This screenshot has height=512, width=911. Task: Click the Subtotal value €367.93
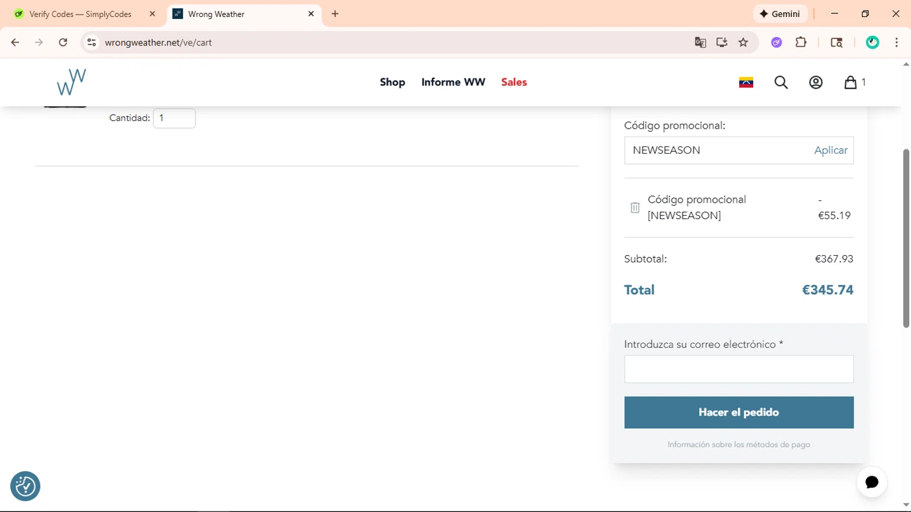click(x=834, y=259)
